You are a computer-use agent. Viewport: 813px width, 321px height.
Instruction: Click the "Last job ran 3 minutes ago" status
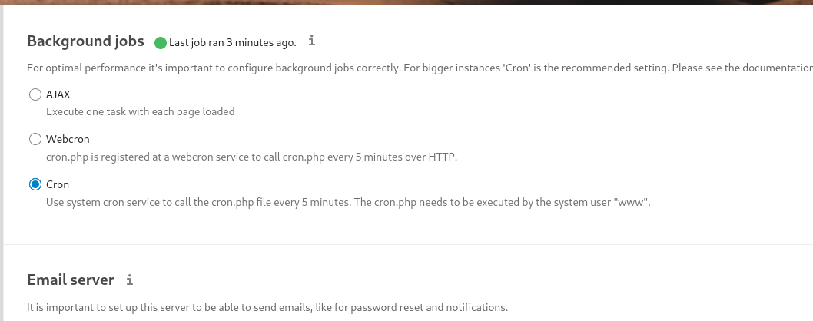[x=233, y=42]
